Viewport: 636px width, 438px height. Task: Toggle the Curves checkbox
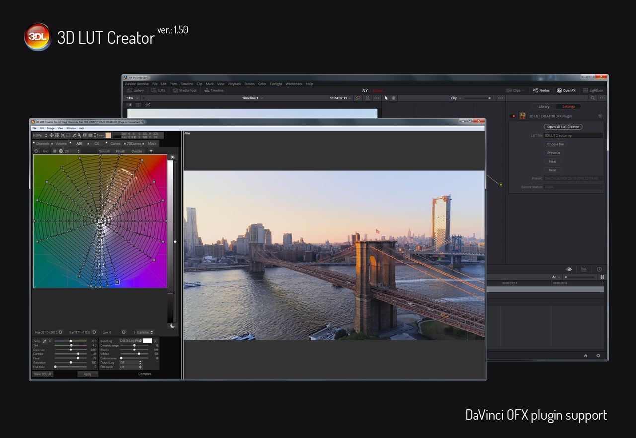[107, 143]
